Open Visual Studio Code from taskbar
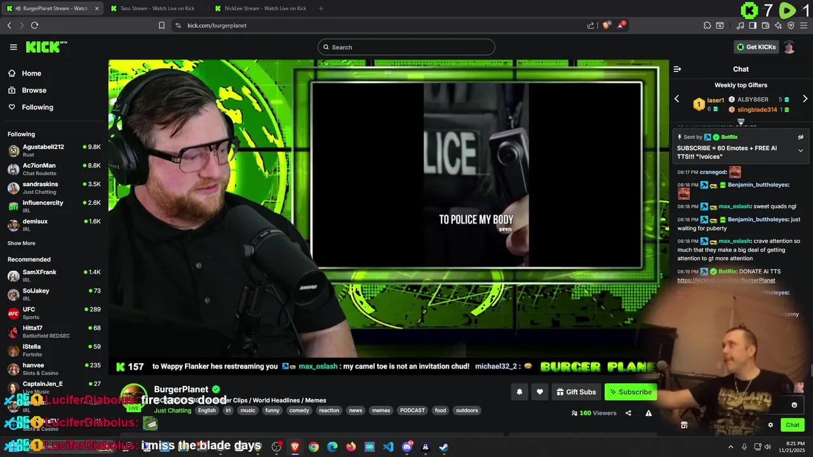The image size is (813, 457). (388, 447)
